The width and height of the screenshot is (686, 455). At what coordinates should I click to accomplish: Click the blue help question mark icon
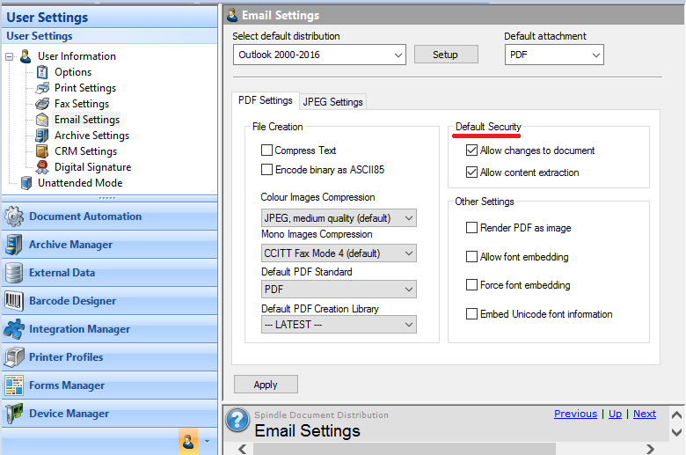(x=237, y=420)
